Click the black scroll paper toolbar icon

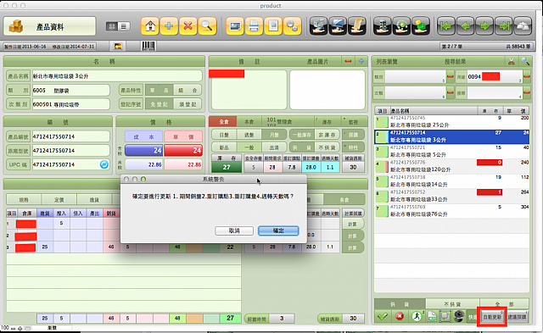pyautogui.click(x=356, y=26)
